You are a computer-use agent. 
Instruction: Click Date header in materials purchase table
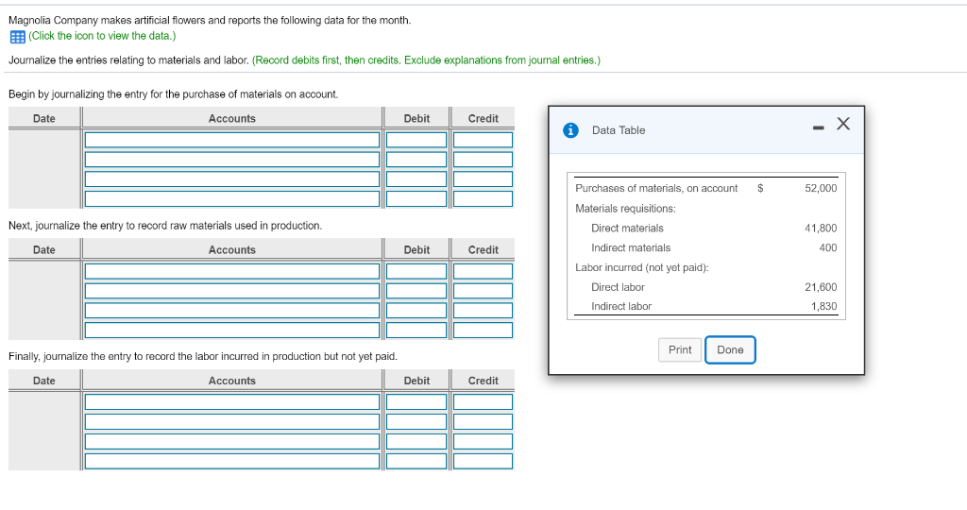(43, 118)
